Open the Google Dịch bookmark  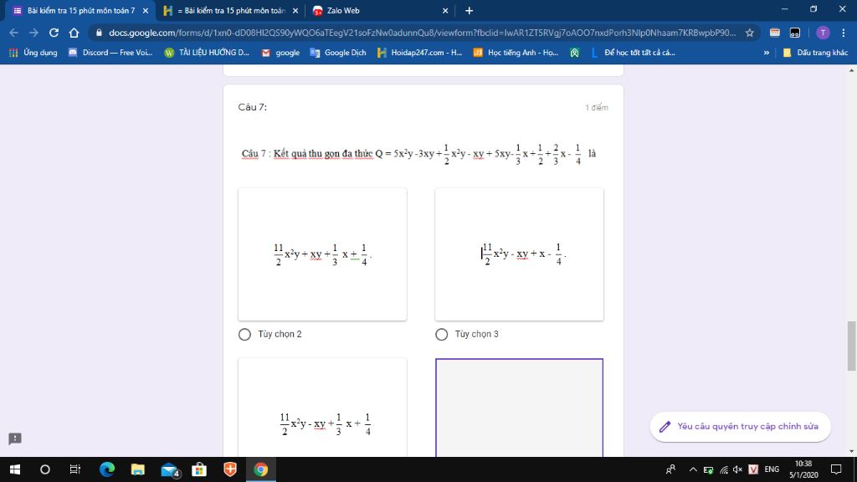[338, 53]
